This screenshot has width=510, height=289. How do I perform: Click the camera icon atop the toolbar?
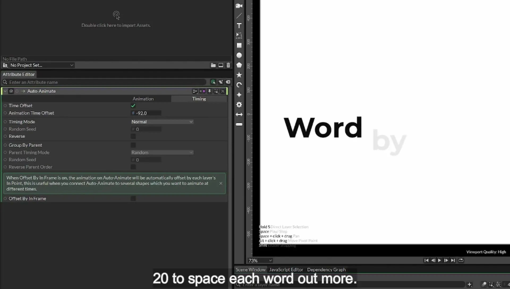pyautogui.click(x=239, y=6)
